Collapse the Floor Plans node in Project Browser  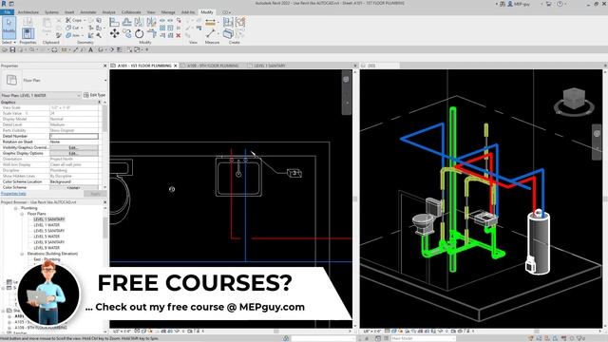tap(22, 214)
